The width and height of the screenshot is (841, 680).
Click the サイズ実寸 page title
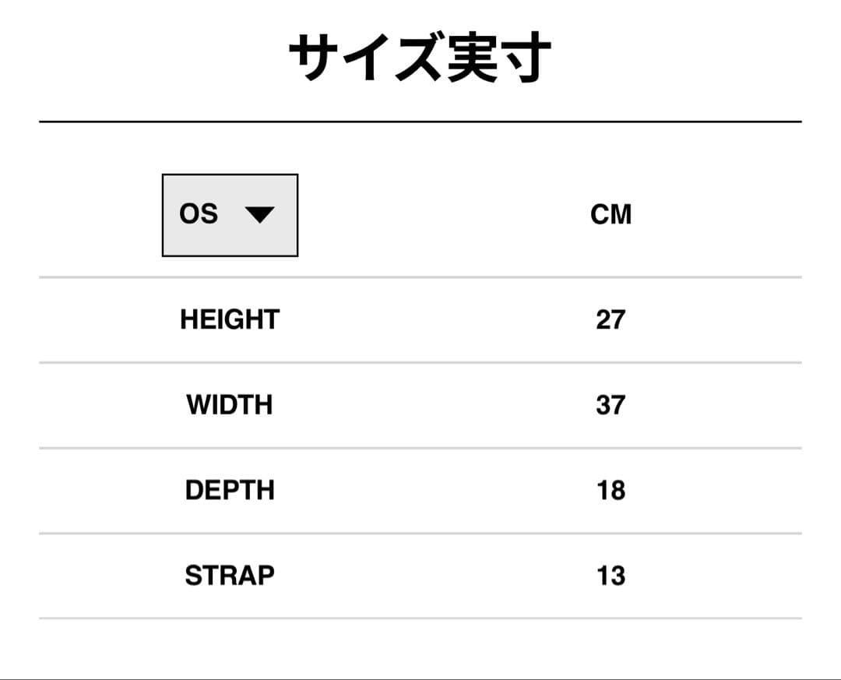(420, 53)
